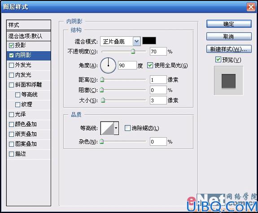Confirm with the 确定 button

pyautogui.click(x=229, y=24)
